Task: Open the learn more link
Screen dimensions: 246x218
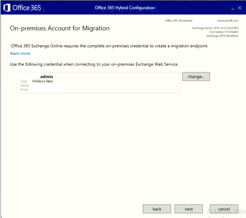Action: (x=20, y=53)
